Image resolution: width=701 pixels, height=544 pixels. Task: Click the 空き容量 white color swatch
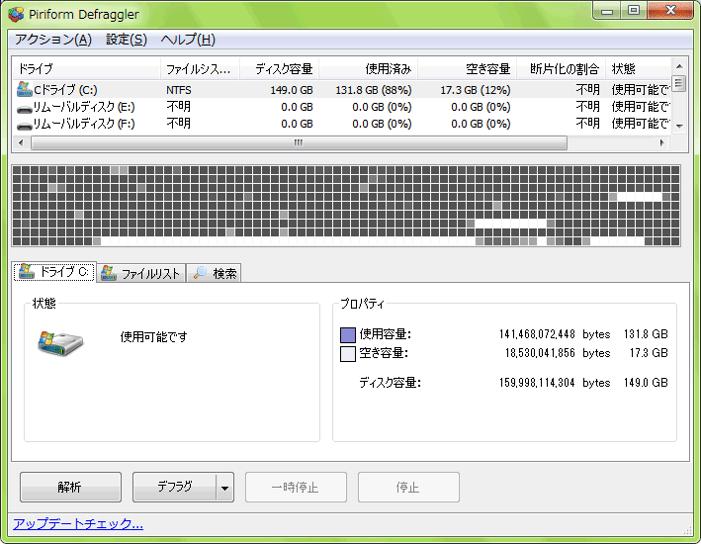point(348,353)
